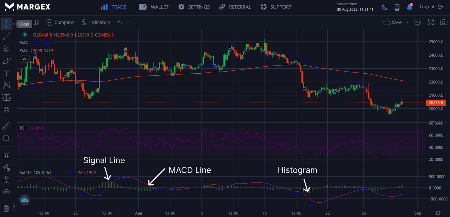Open the measure ruler tool
The image size is (450, 217).
pyautogui.click(x=6, y=126)
